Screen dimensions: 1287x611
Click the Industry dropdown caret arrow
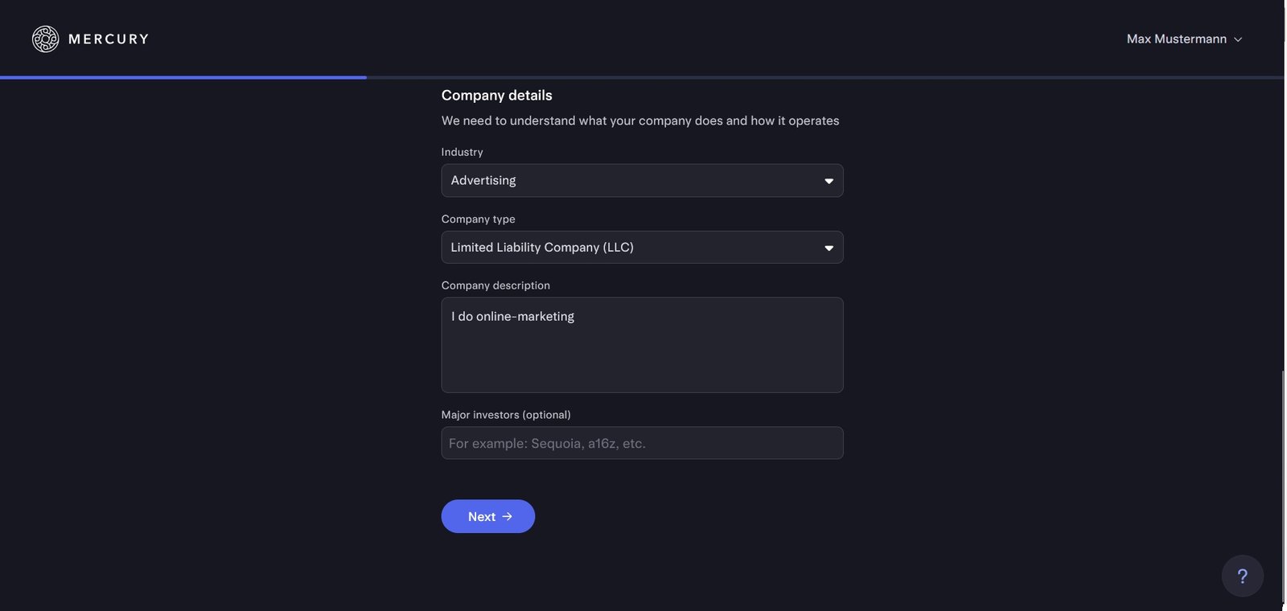tap(829, 181)
